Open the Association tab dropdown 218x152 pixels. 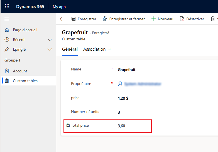97,49
